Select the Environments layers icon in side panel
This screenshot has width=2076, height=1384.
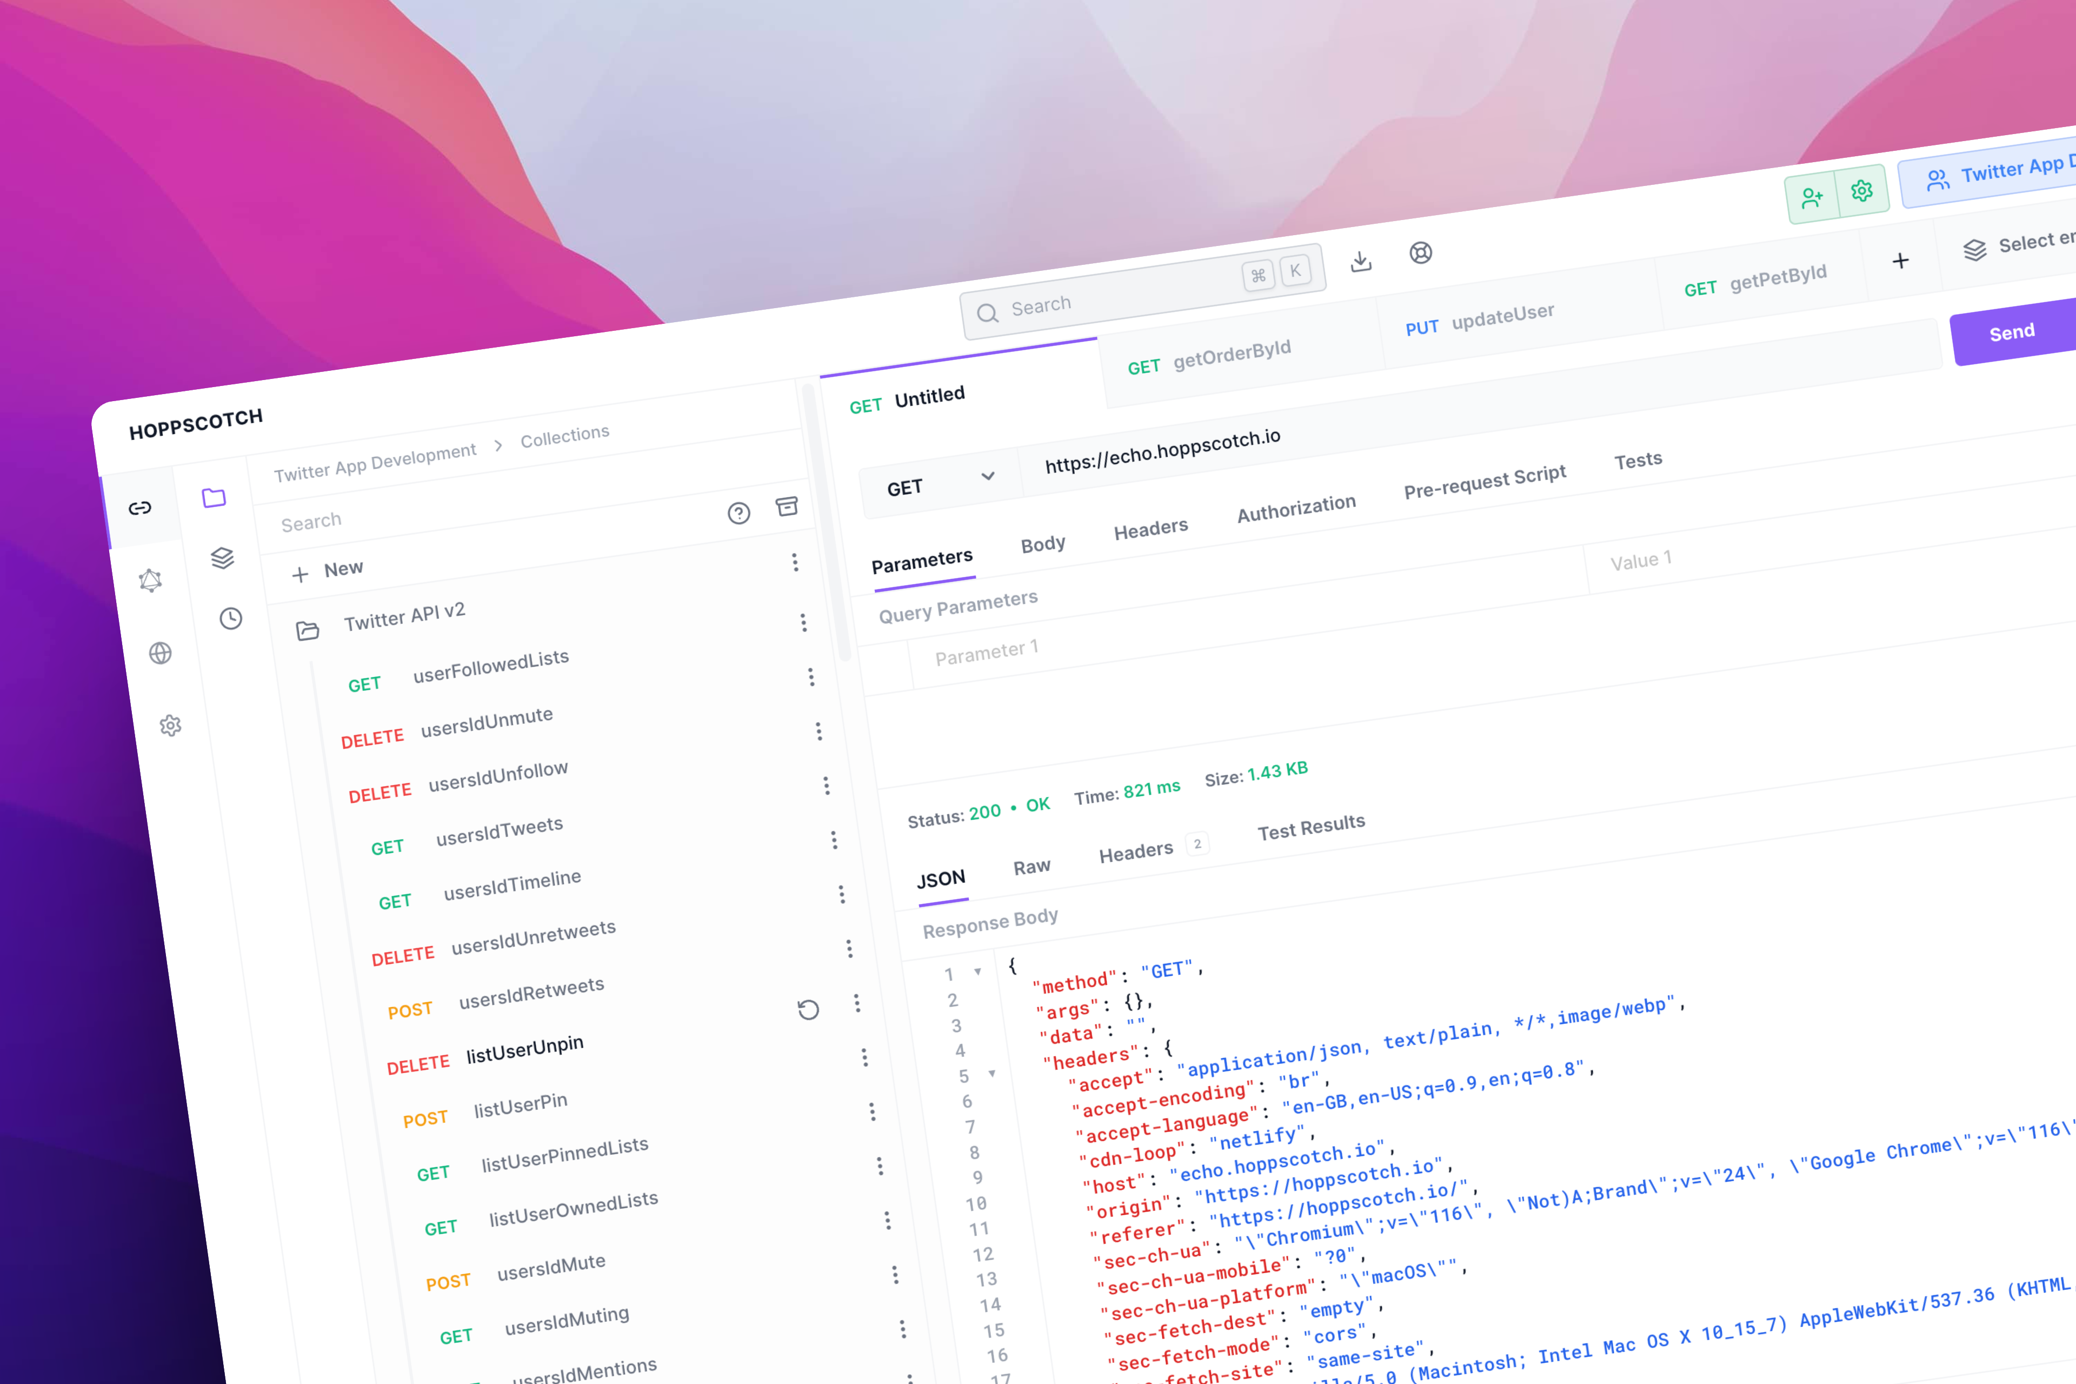222,558
